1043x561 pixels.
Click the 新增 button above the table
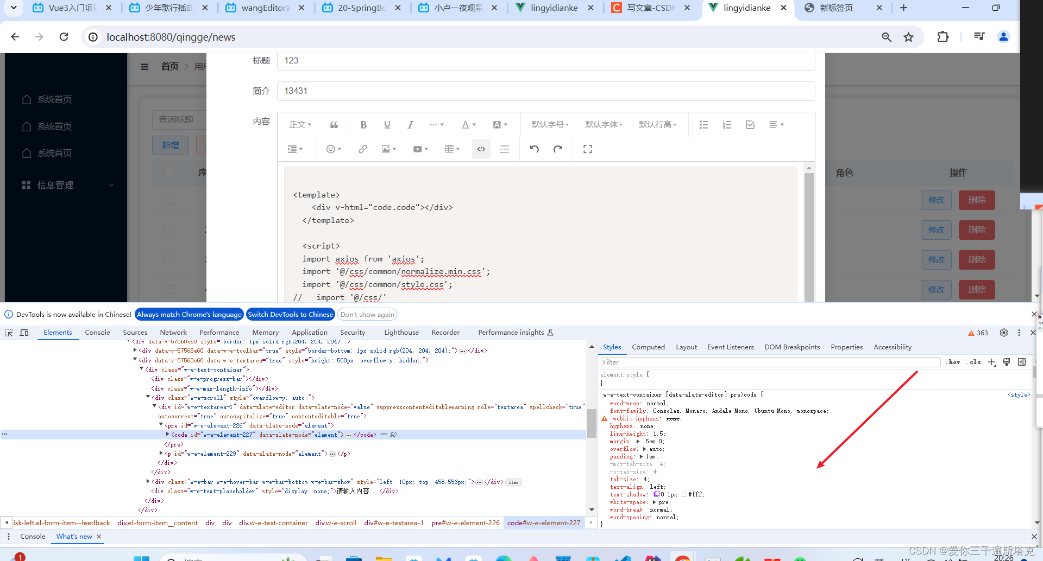pyautogui.click(x=170, y=145)
